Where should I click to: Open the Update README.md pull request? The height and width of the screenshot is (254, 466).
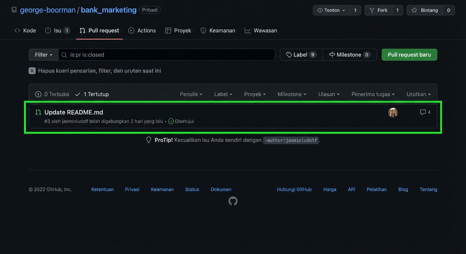coord(74,112)
